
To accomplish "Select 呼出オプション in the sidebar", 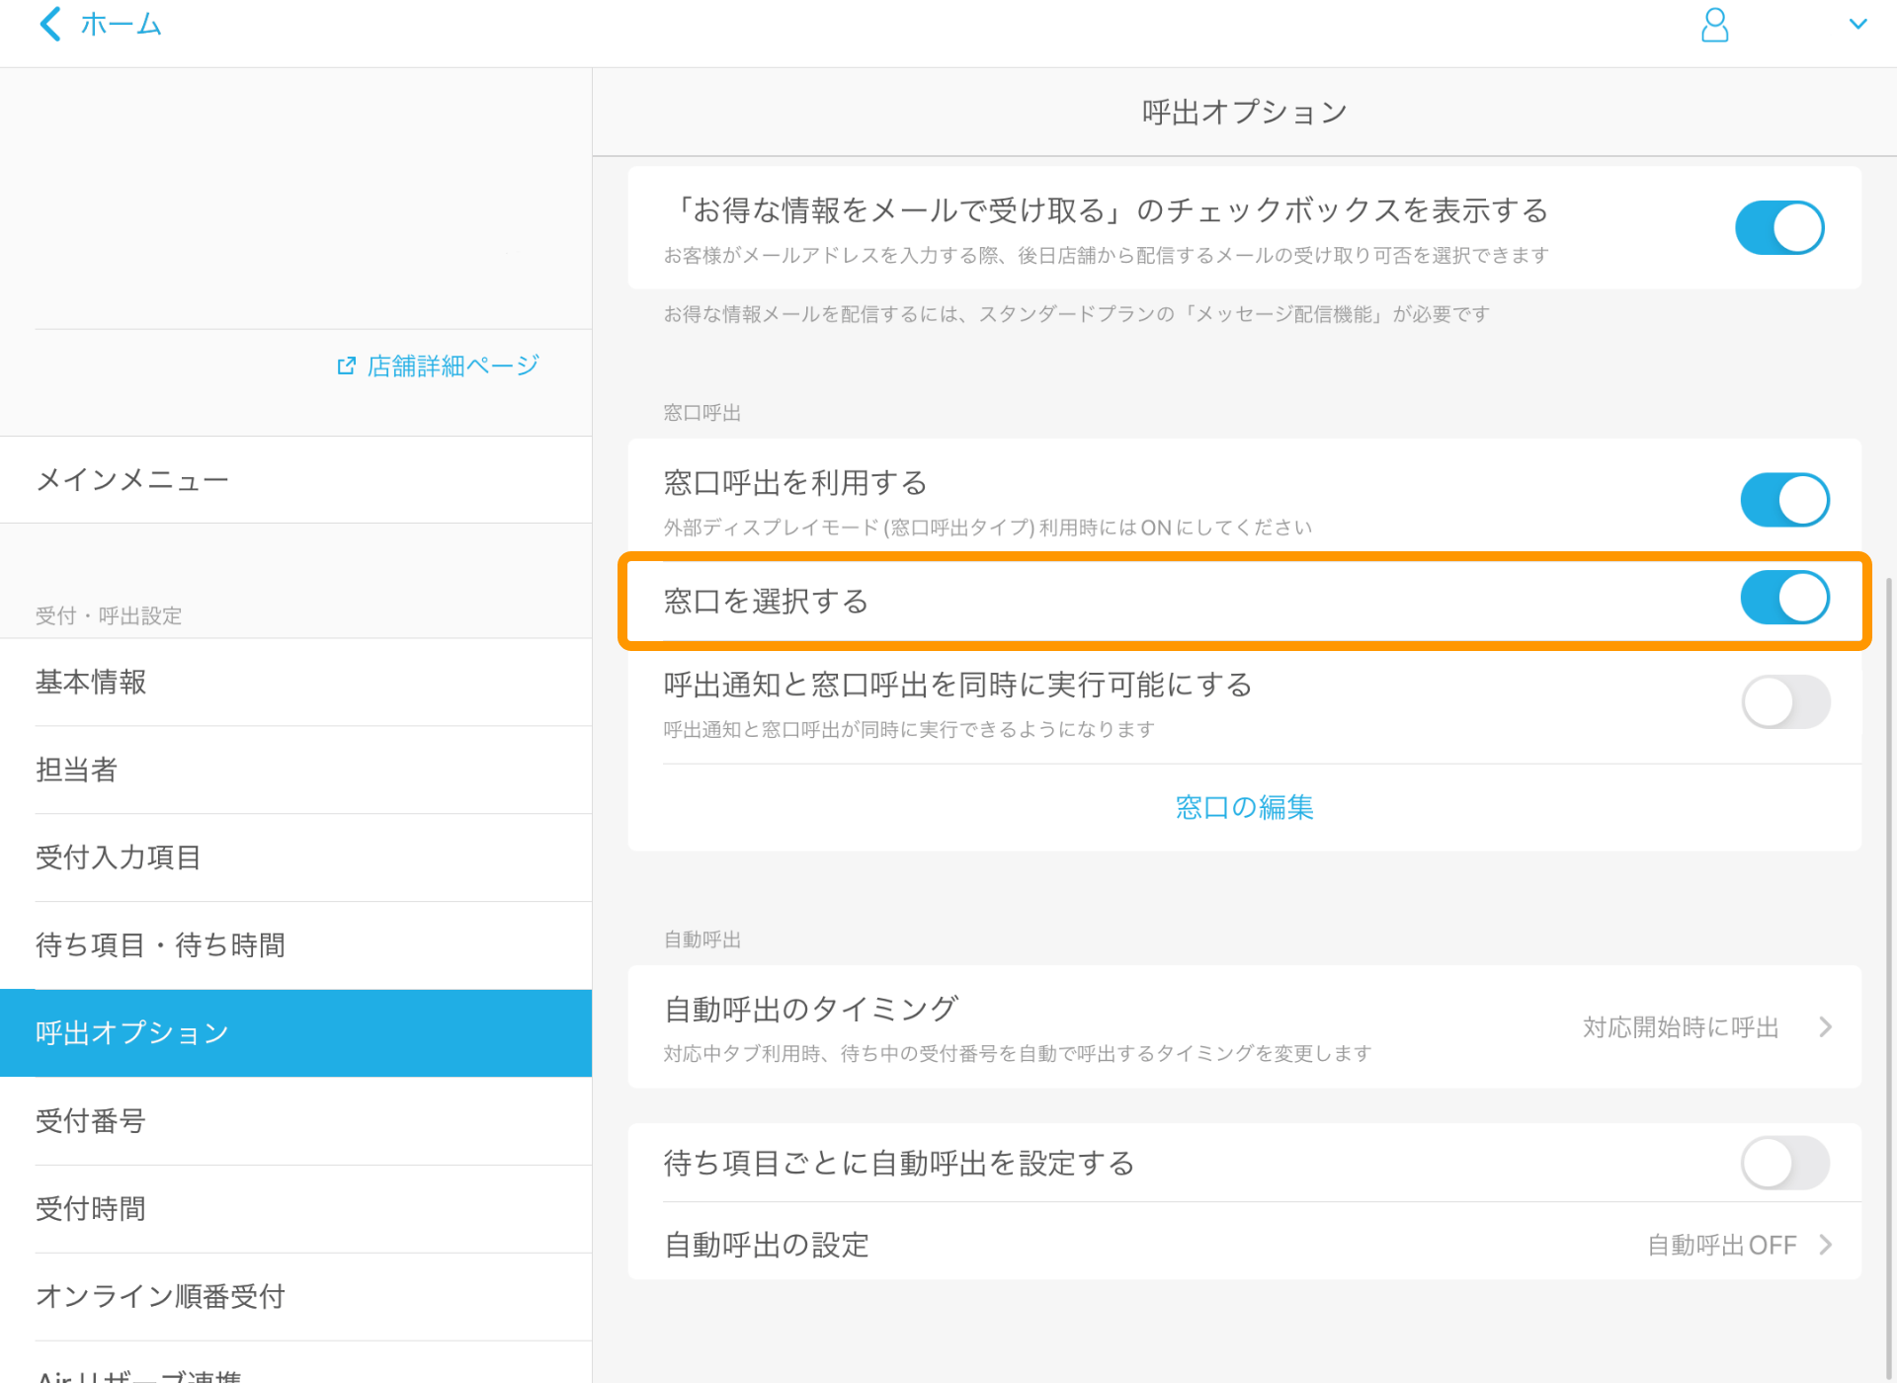I will [x=296, y=1033].
